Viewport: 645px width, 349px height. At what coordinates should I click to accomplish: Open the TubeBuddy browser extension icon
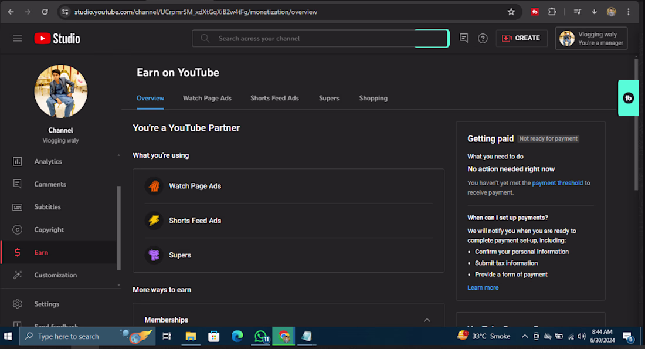(535, 12)
